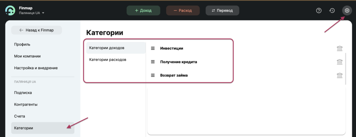Click the bank icon in Получение кредита row
This screenshot has height=137, width=356.
click(340, 62)
